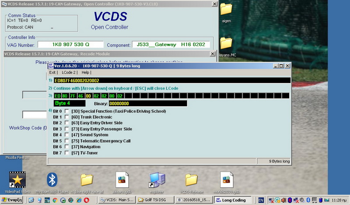Check Bit 3 Easy Entry Passenger Side
This screenshot has width=350, height=205.
pyautogui.click(x=66, y=129)
